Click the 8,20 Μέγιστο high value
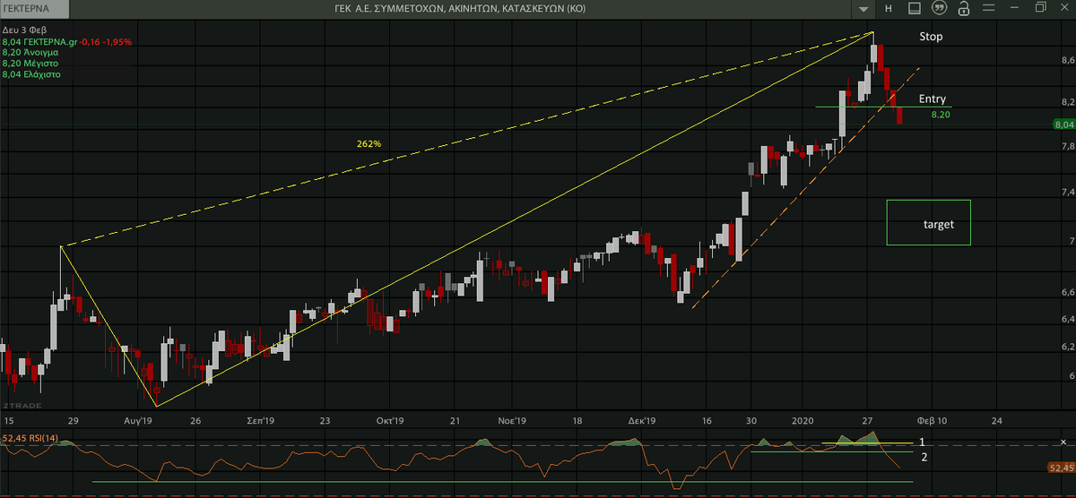Viewport: 1076px width, 498px height. (30, 64)
